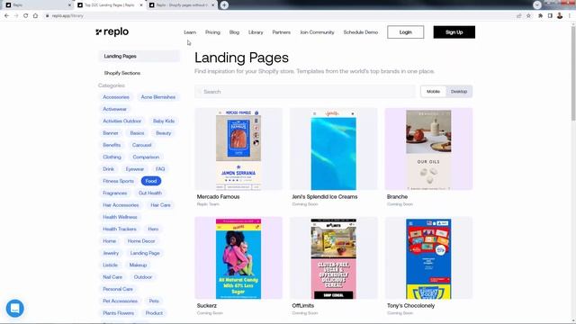Viewport: 576px width, 324px height.
Task: Switch to the third browser tab
Action: pos(182,5)
